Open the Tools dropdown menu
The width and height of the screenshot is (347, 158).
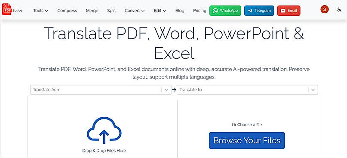point(40,11)
